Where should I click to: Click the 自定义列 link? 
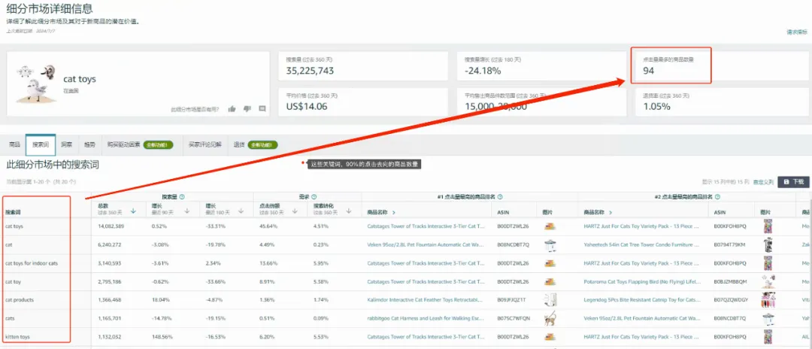763,182
